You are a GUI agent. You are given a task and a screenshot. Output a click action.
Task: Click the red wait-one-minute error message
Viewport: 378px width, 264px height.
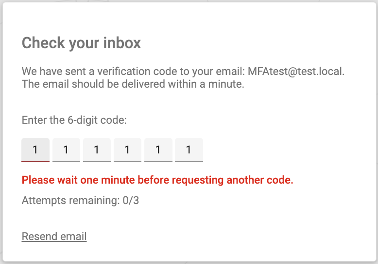(x=157, y=180)
